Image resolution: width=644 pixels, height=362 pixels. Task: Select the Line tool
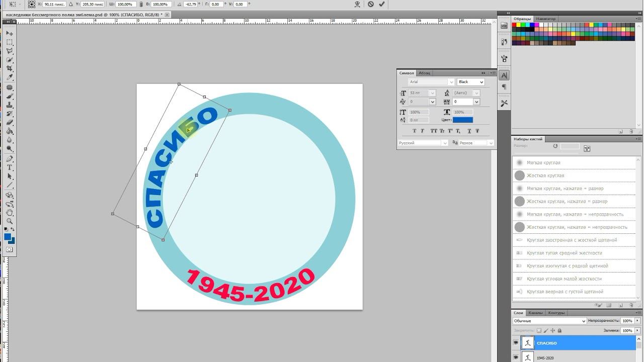pyautogui.click(x=10, y=185)
